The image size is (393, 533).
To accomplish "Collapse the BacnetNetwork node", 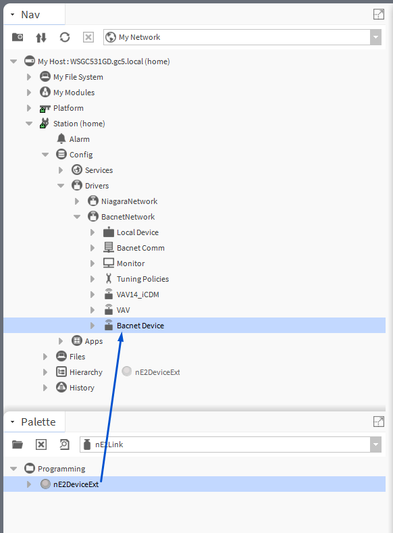I will point(77,217).
